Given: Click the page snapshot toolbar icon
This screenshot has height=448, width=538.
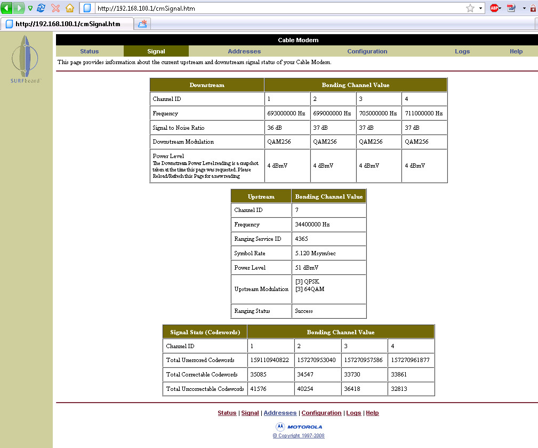Looking at the screenshot, I should pos(511,8).
